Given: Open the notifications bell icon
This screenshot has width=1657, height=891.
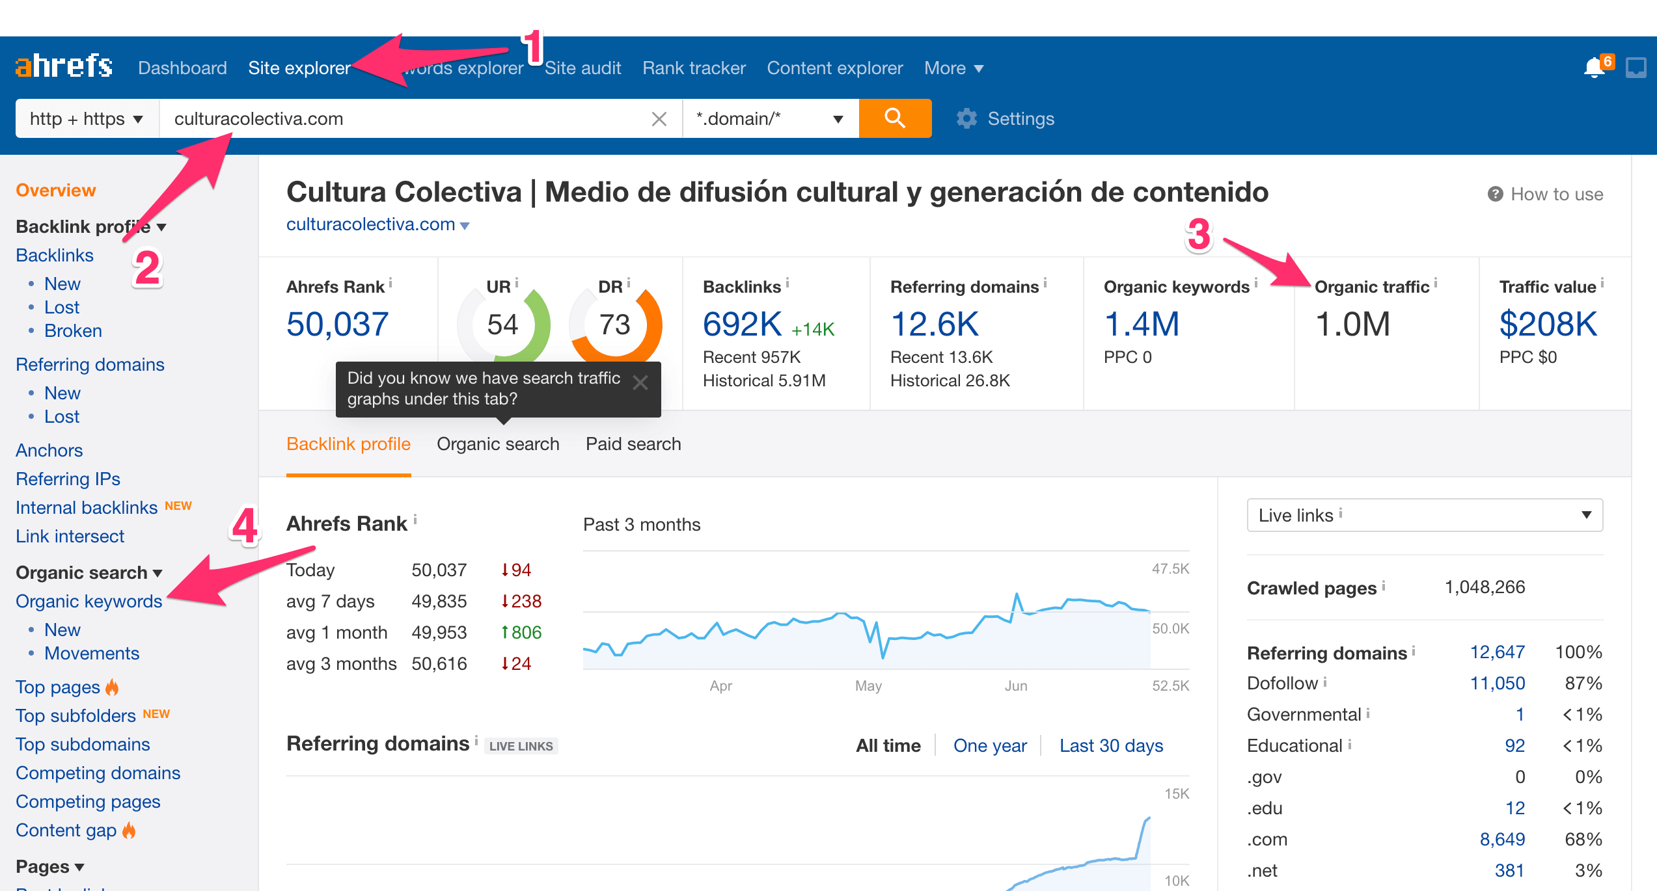Looking at the screenshot, I should point(1594,68).
